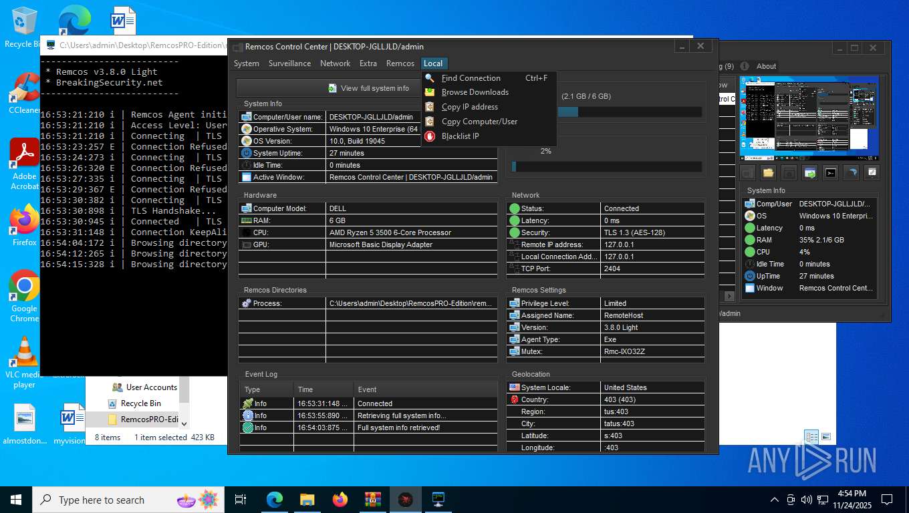
Task: Click the Windows Start button
Action: pos(16,500)
